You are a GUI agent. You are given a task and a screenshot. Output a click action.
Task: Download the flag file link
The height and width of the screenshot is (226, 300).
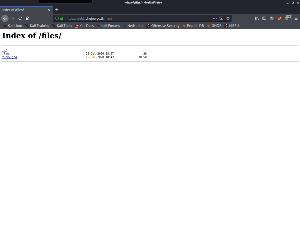click(x=5, y=53)
